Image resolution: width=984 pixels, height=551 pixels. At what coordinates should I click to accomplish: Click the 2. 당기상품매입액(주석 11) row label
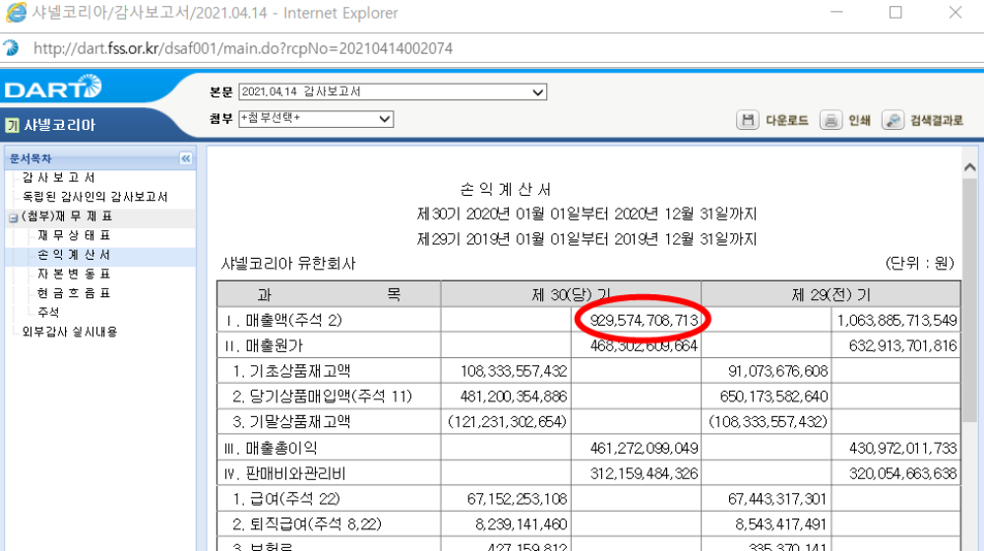click(x=322, y=397)
